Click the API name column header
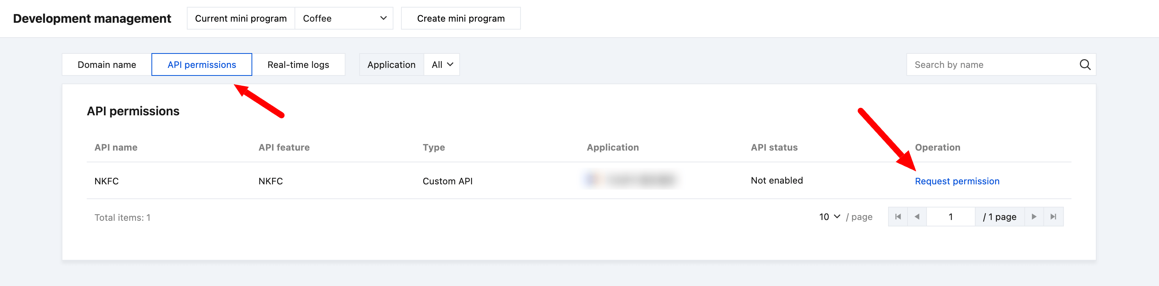1159x286 pixels. pos(116,148)
